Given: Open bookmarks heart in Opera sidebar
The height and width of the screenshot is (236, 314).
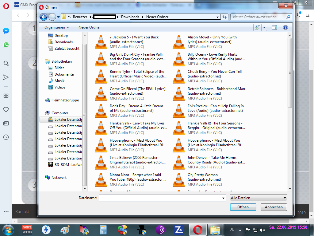Looking at the screenshot, I should [x=6, y=110].
